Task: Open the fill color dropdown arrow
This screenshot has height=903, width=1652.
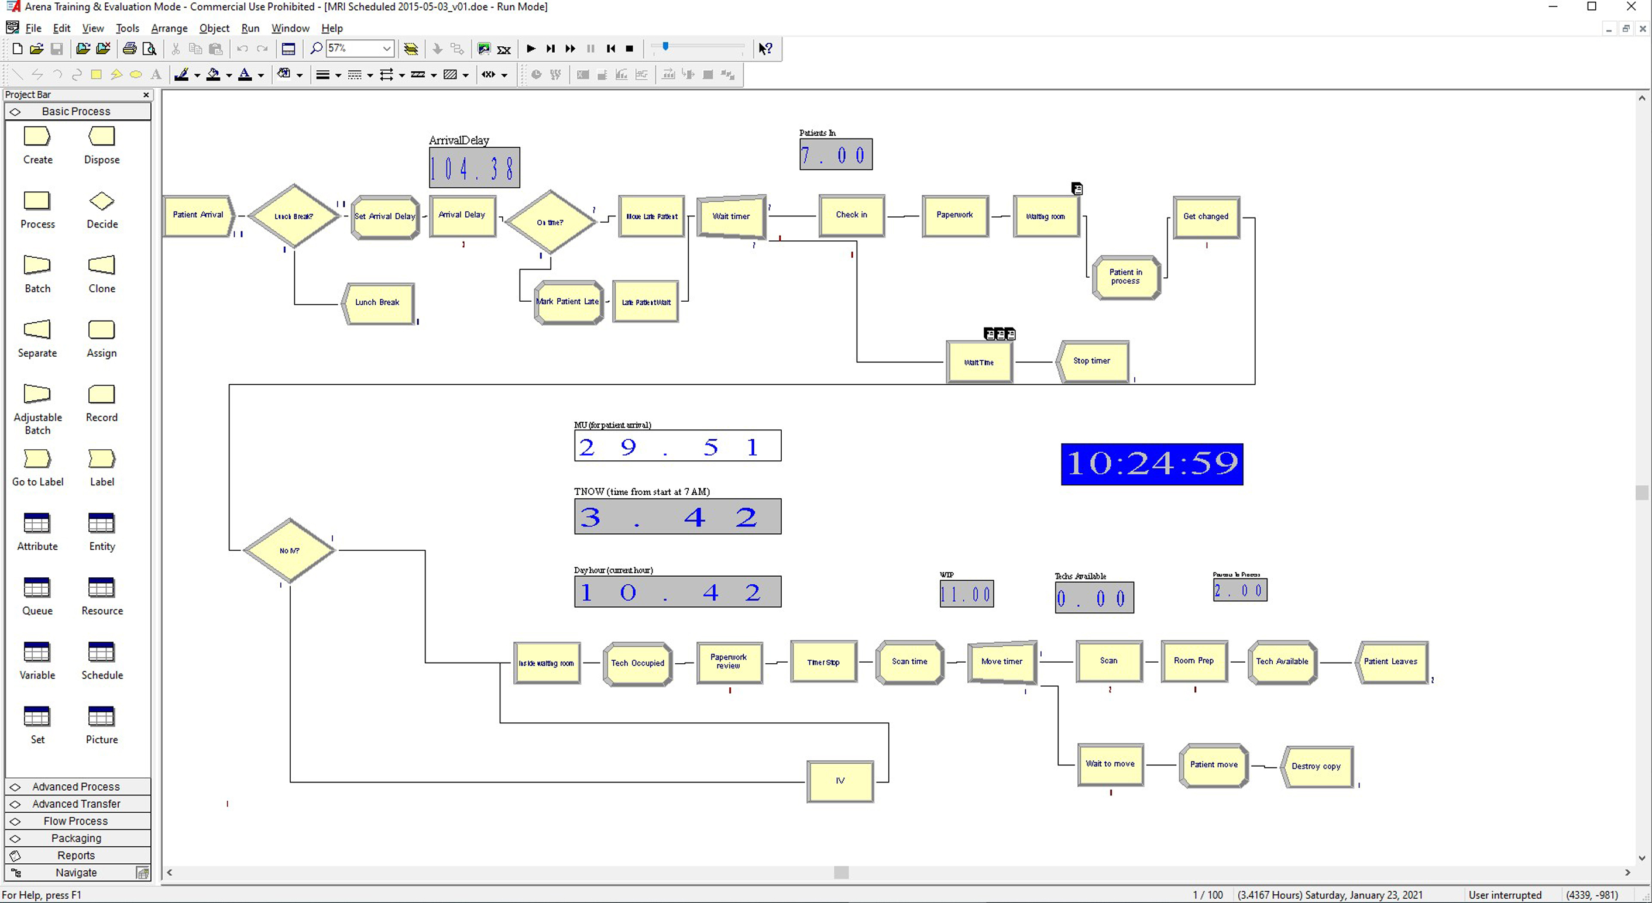Action: (x=229, y=75)
